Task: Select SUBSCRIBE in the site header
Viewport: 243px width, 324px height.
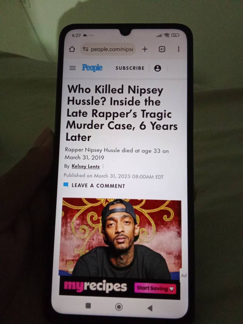Action: (x=130, y=68)
